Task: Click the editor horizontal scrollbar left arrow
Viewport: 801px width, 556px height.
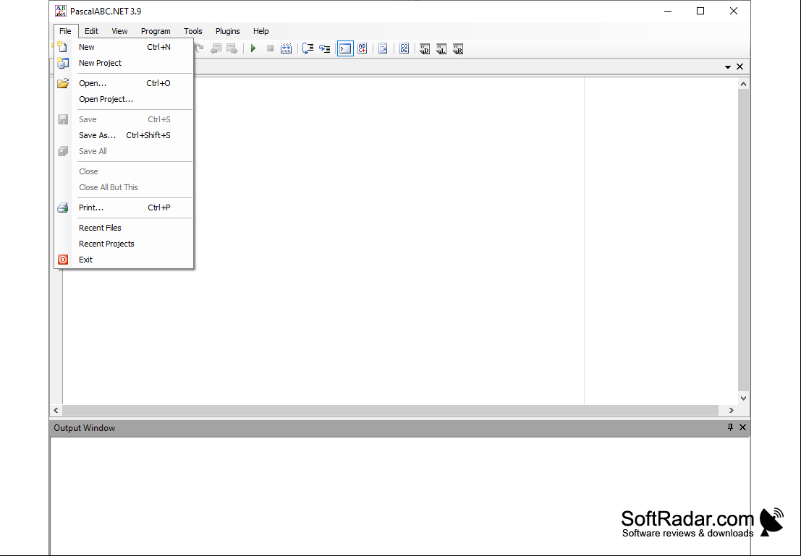Action: coord(56,410)
